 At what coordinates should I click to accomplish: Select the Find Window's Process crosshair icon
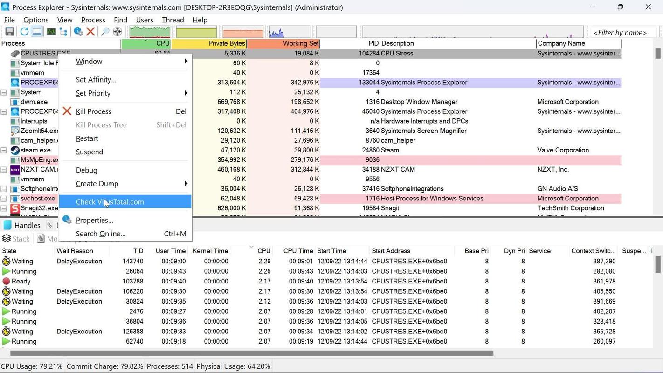pyautogui.click(x=117, y=32)
